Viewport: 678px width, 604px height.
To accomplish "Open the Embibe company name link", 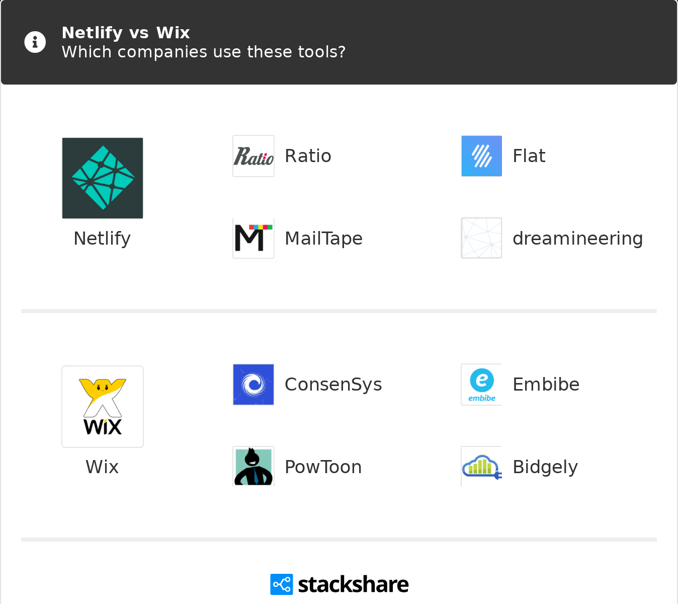I will (546, 385).
